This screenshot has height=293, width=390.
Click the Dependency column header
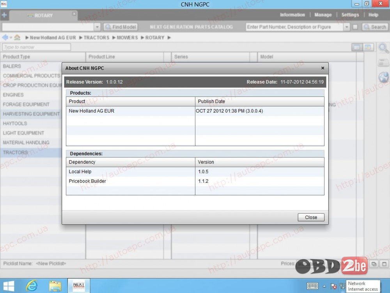[131, 162]
